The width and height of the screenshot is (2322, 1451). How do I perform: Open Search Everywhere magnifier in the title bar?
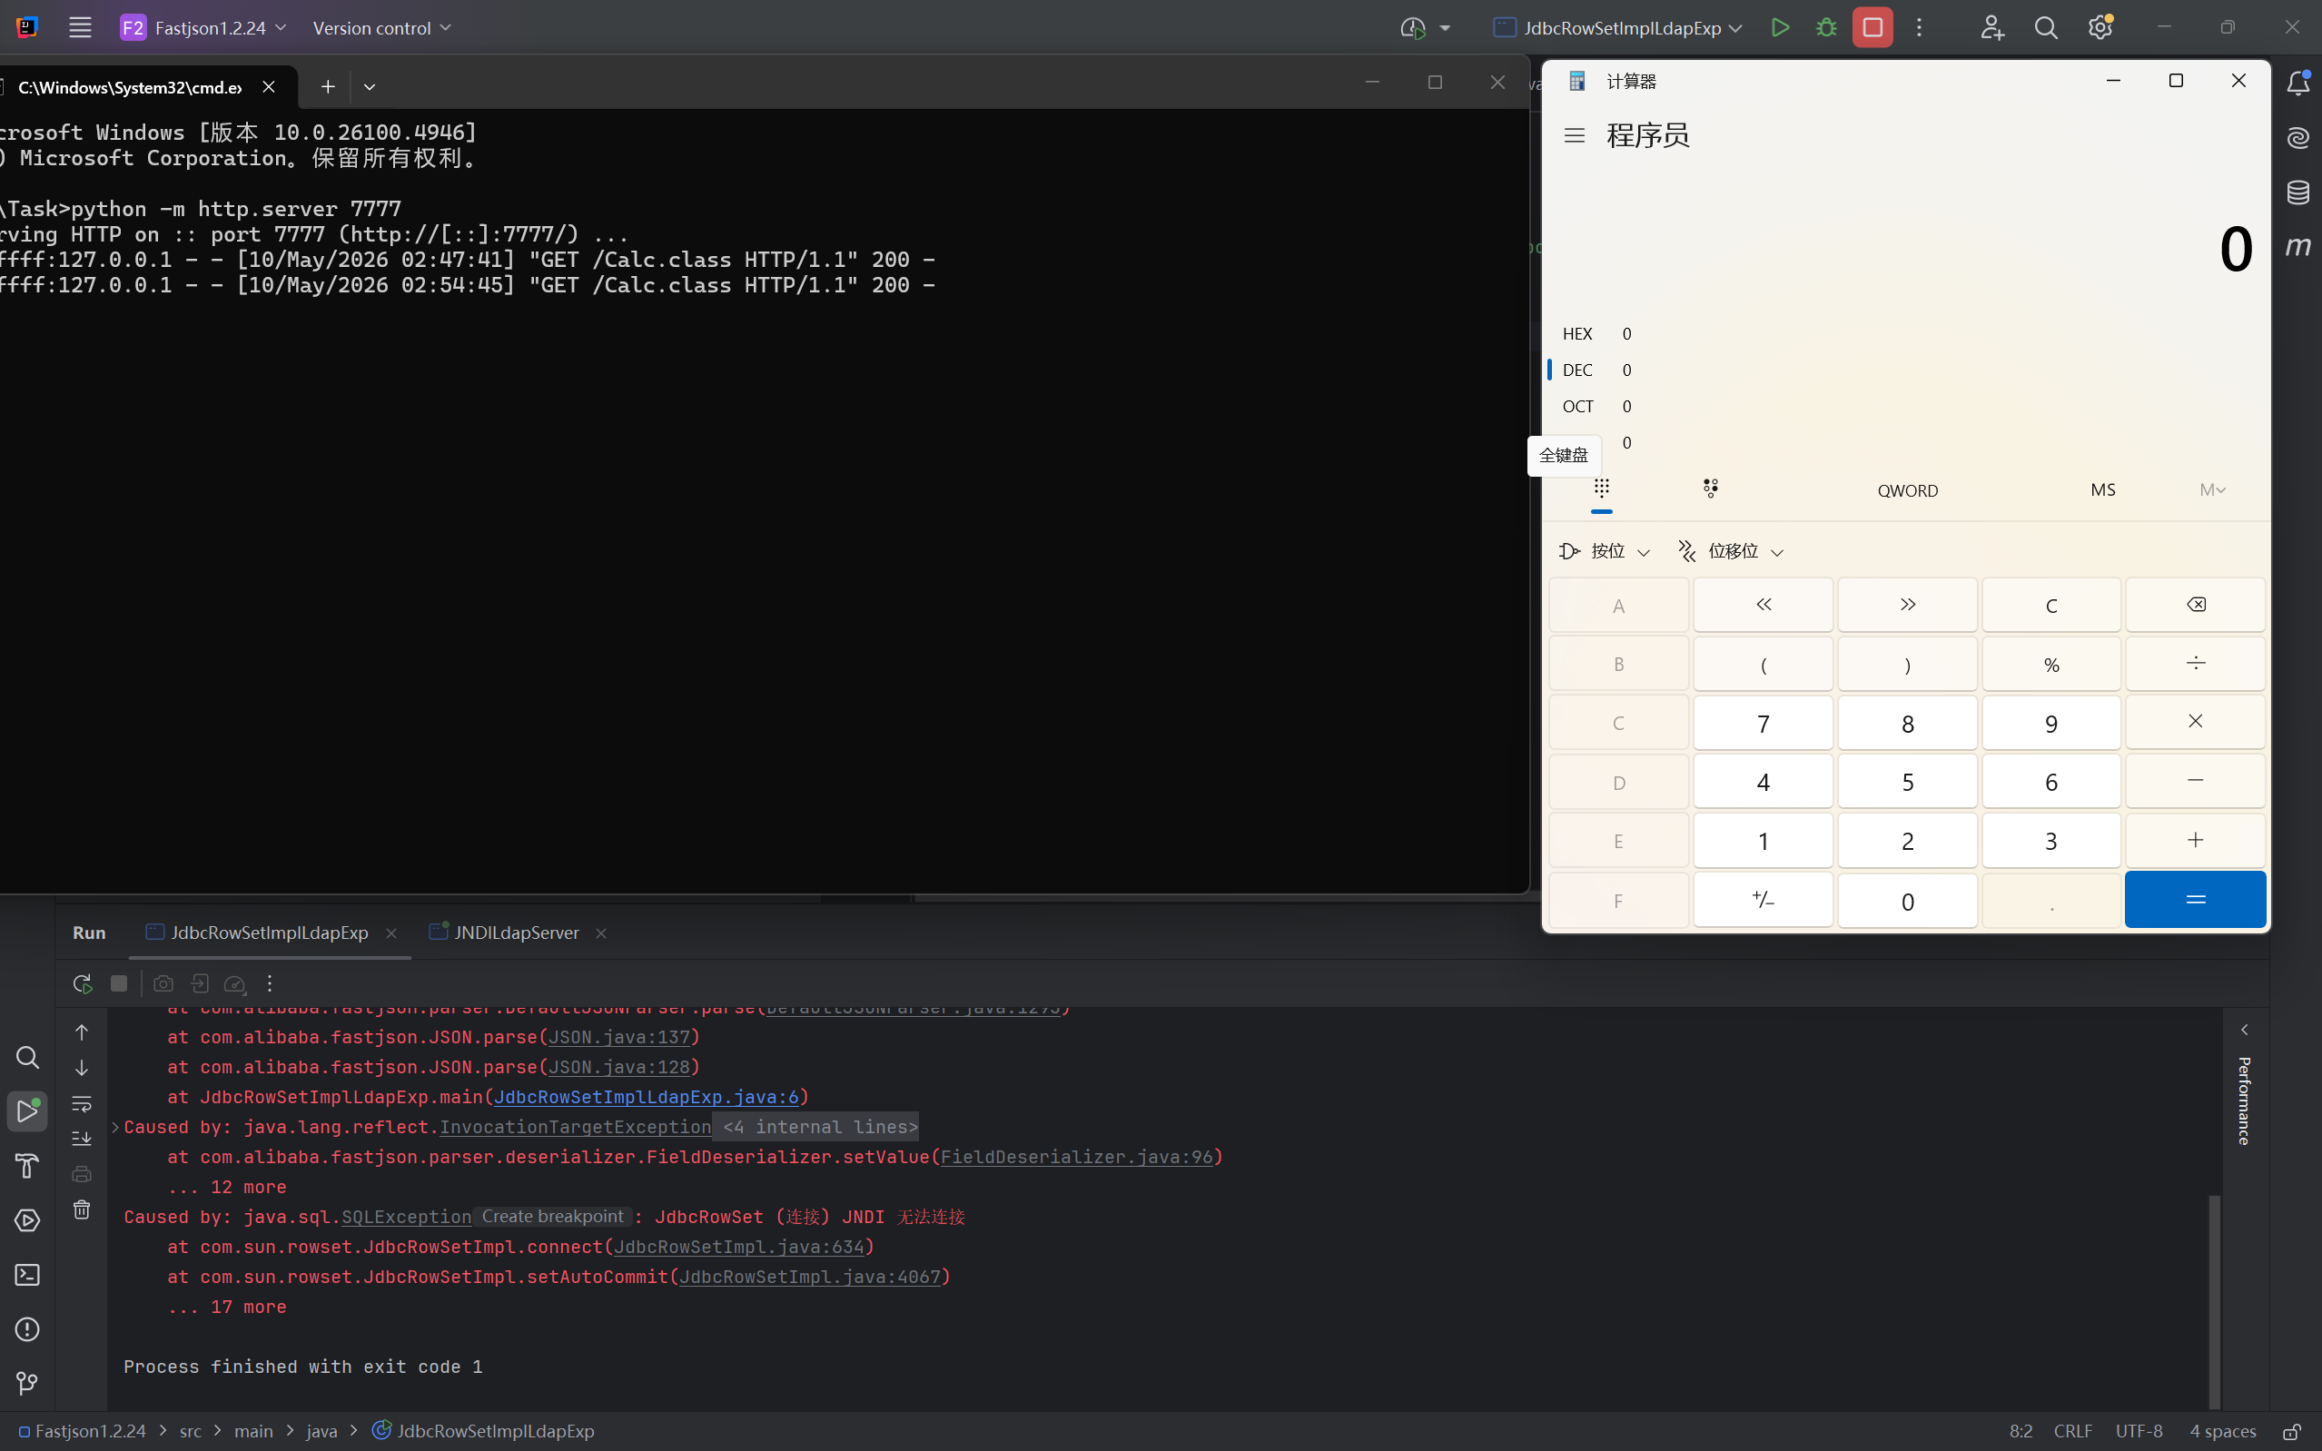(x=2046, y=28)
